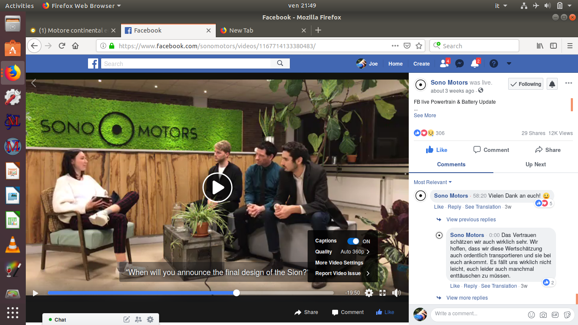Screen dimensions: 578x325
Task: Click Like below the video
Action: pyautogui.click(x=385, y=312)
